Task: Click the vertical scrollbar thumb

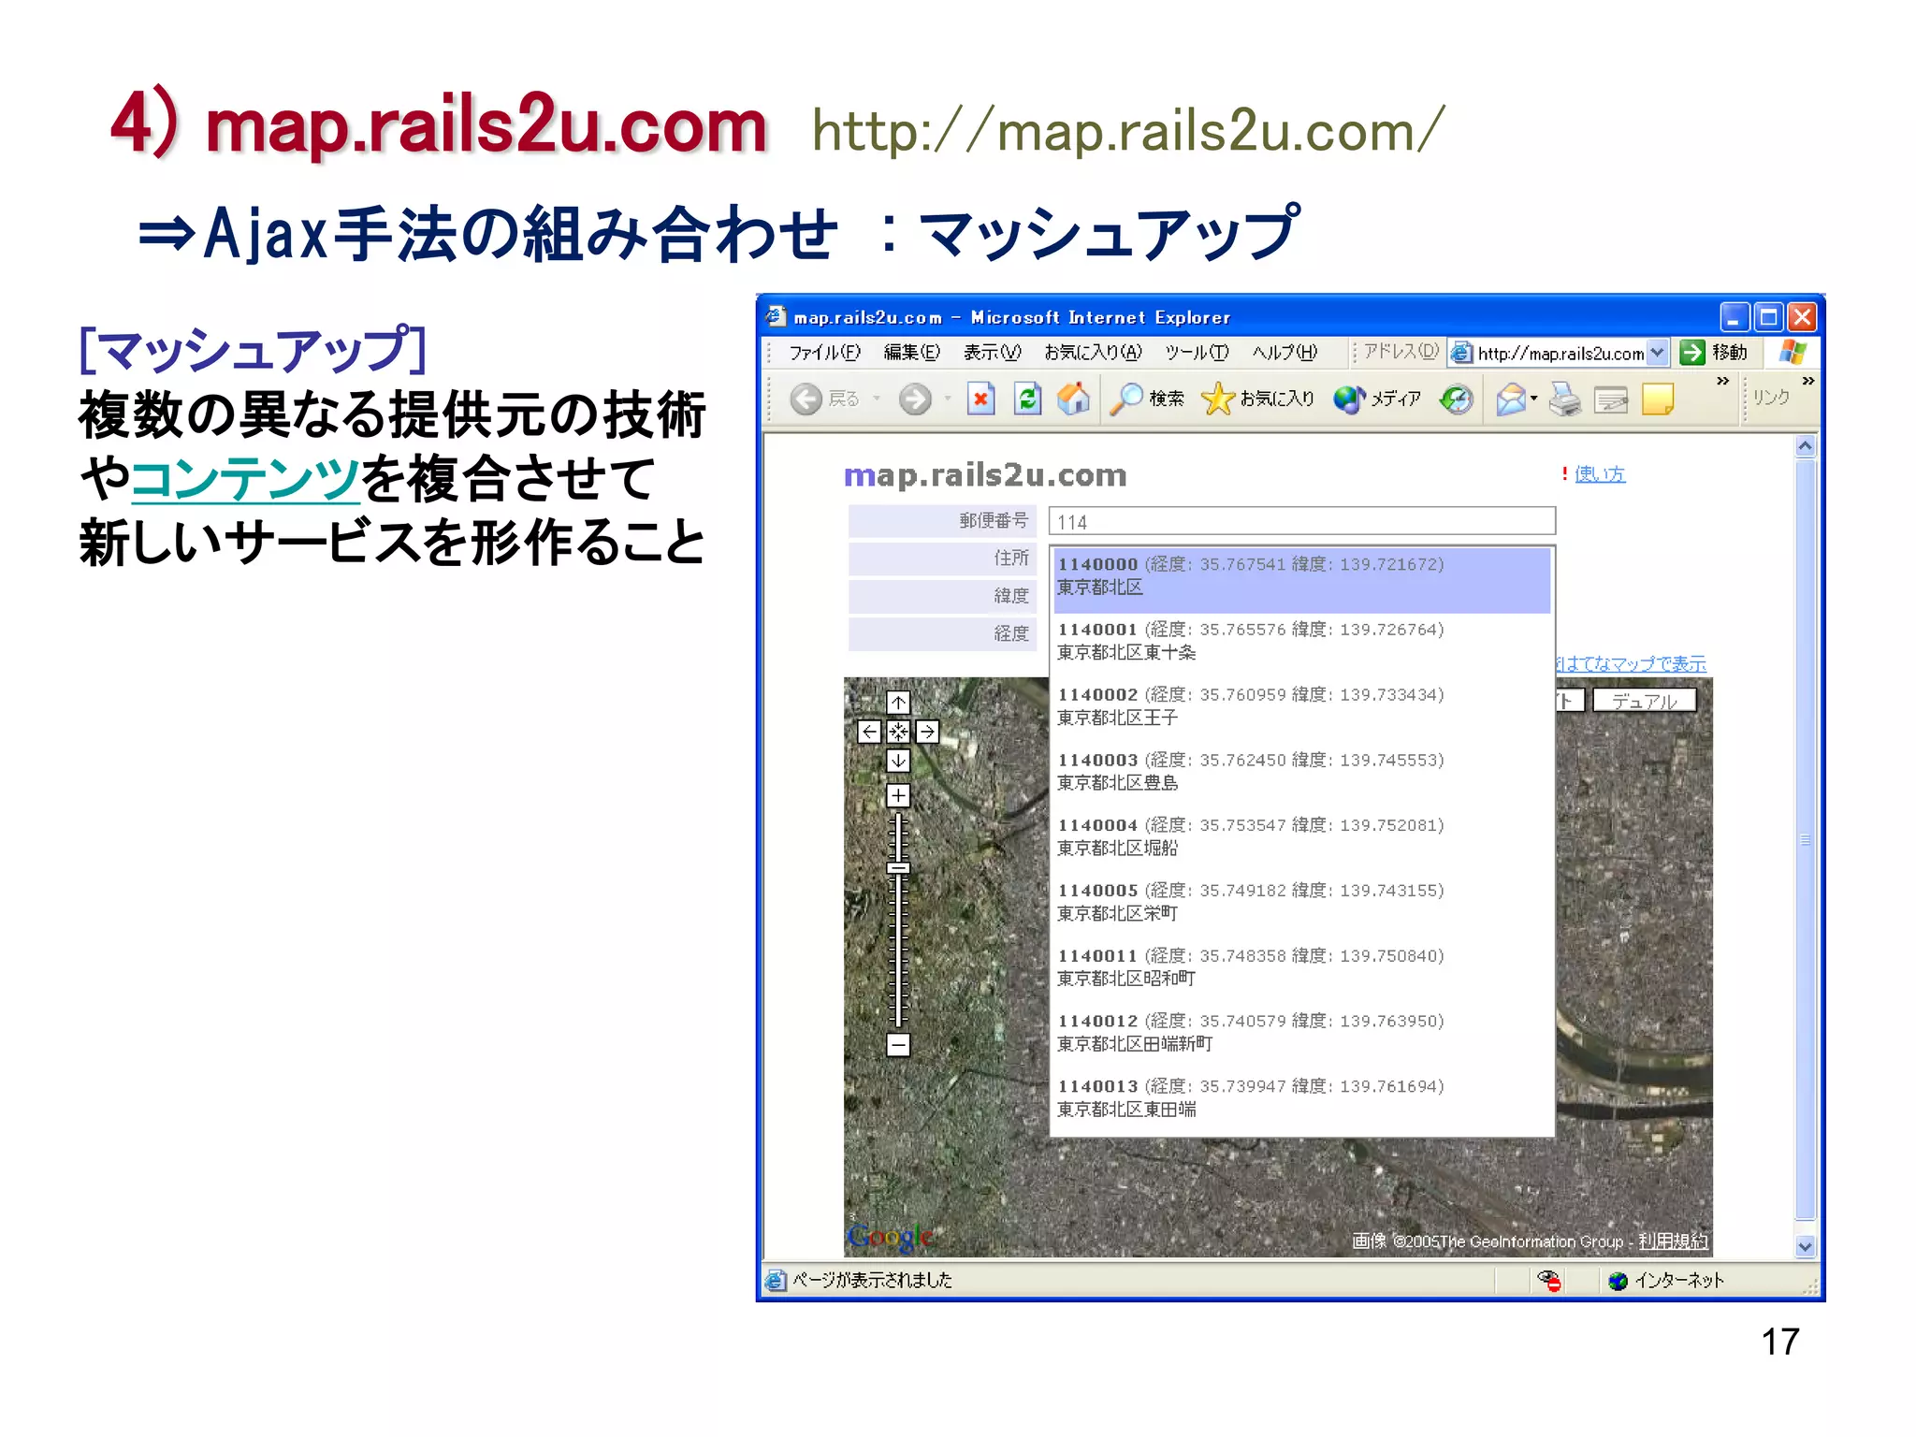Action: point(1806,840)
